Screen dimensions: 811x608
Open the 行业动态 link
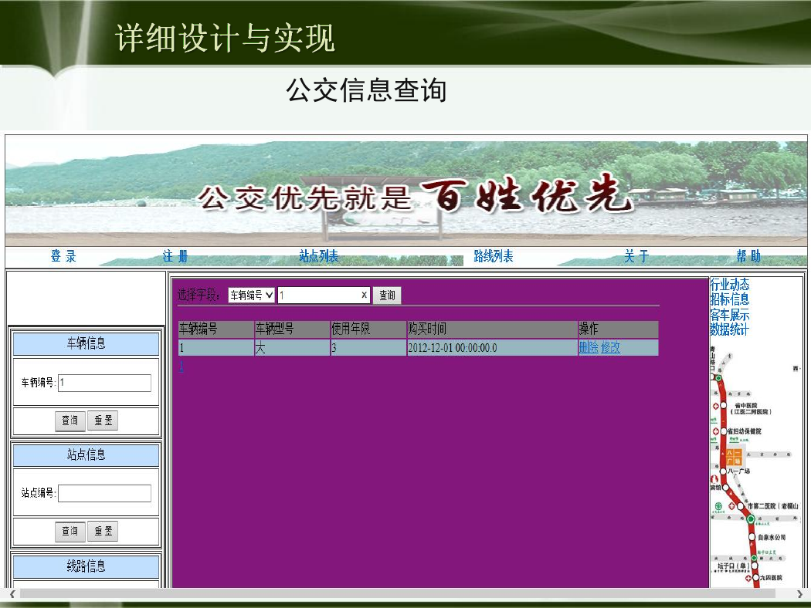tap(730, 285)
